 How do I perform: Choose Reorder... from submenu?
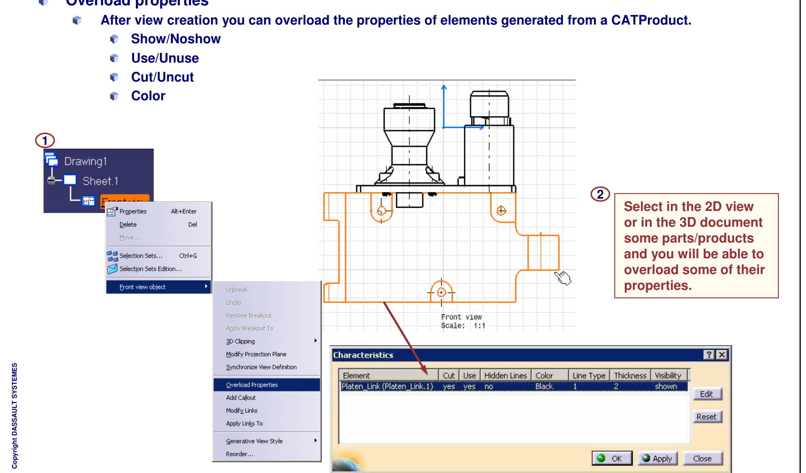pos(267,454)
